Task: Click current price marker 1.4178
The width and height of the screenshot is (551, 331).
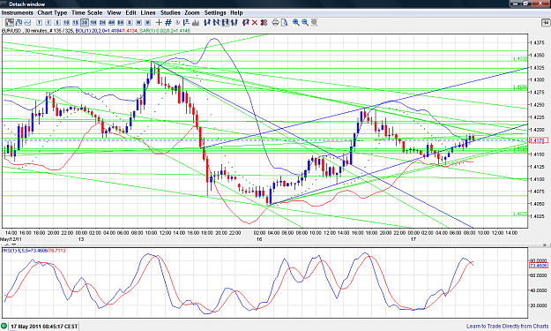Action: click(x=538, y=140)
